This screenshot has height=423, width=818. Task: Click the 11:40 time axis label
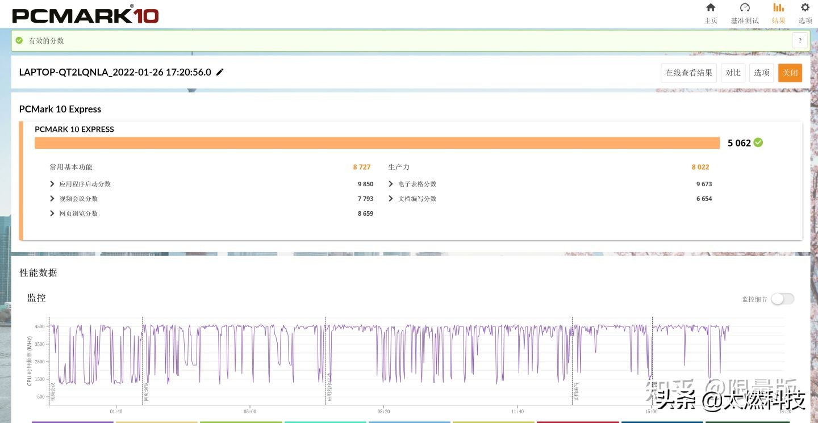[x=517, y=411]
